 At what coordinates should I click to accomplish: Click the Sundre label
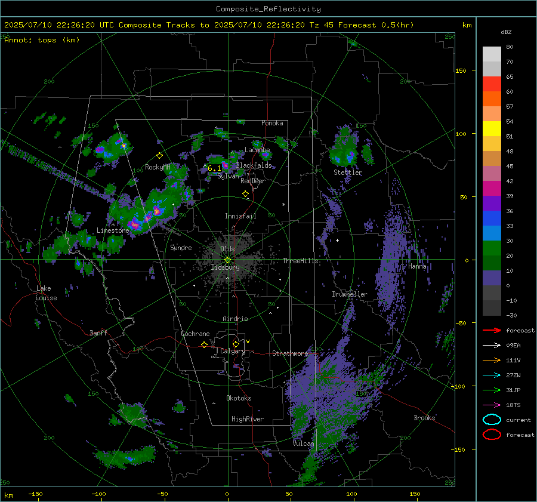(x=181, y=247)
